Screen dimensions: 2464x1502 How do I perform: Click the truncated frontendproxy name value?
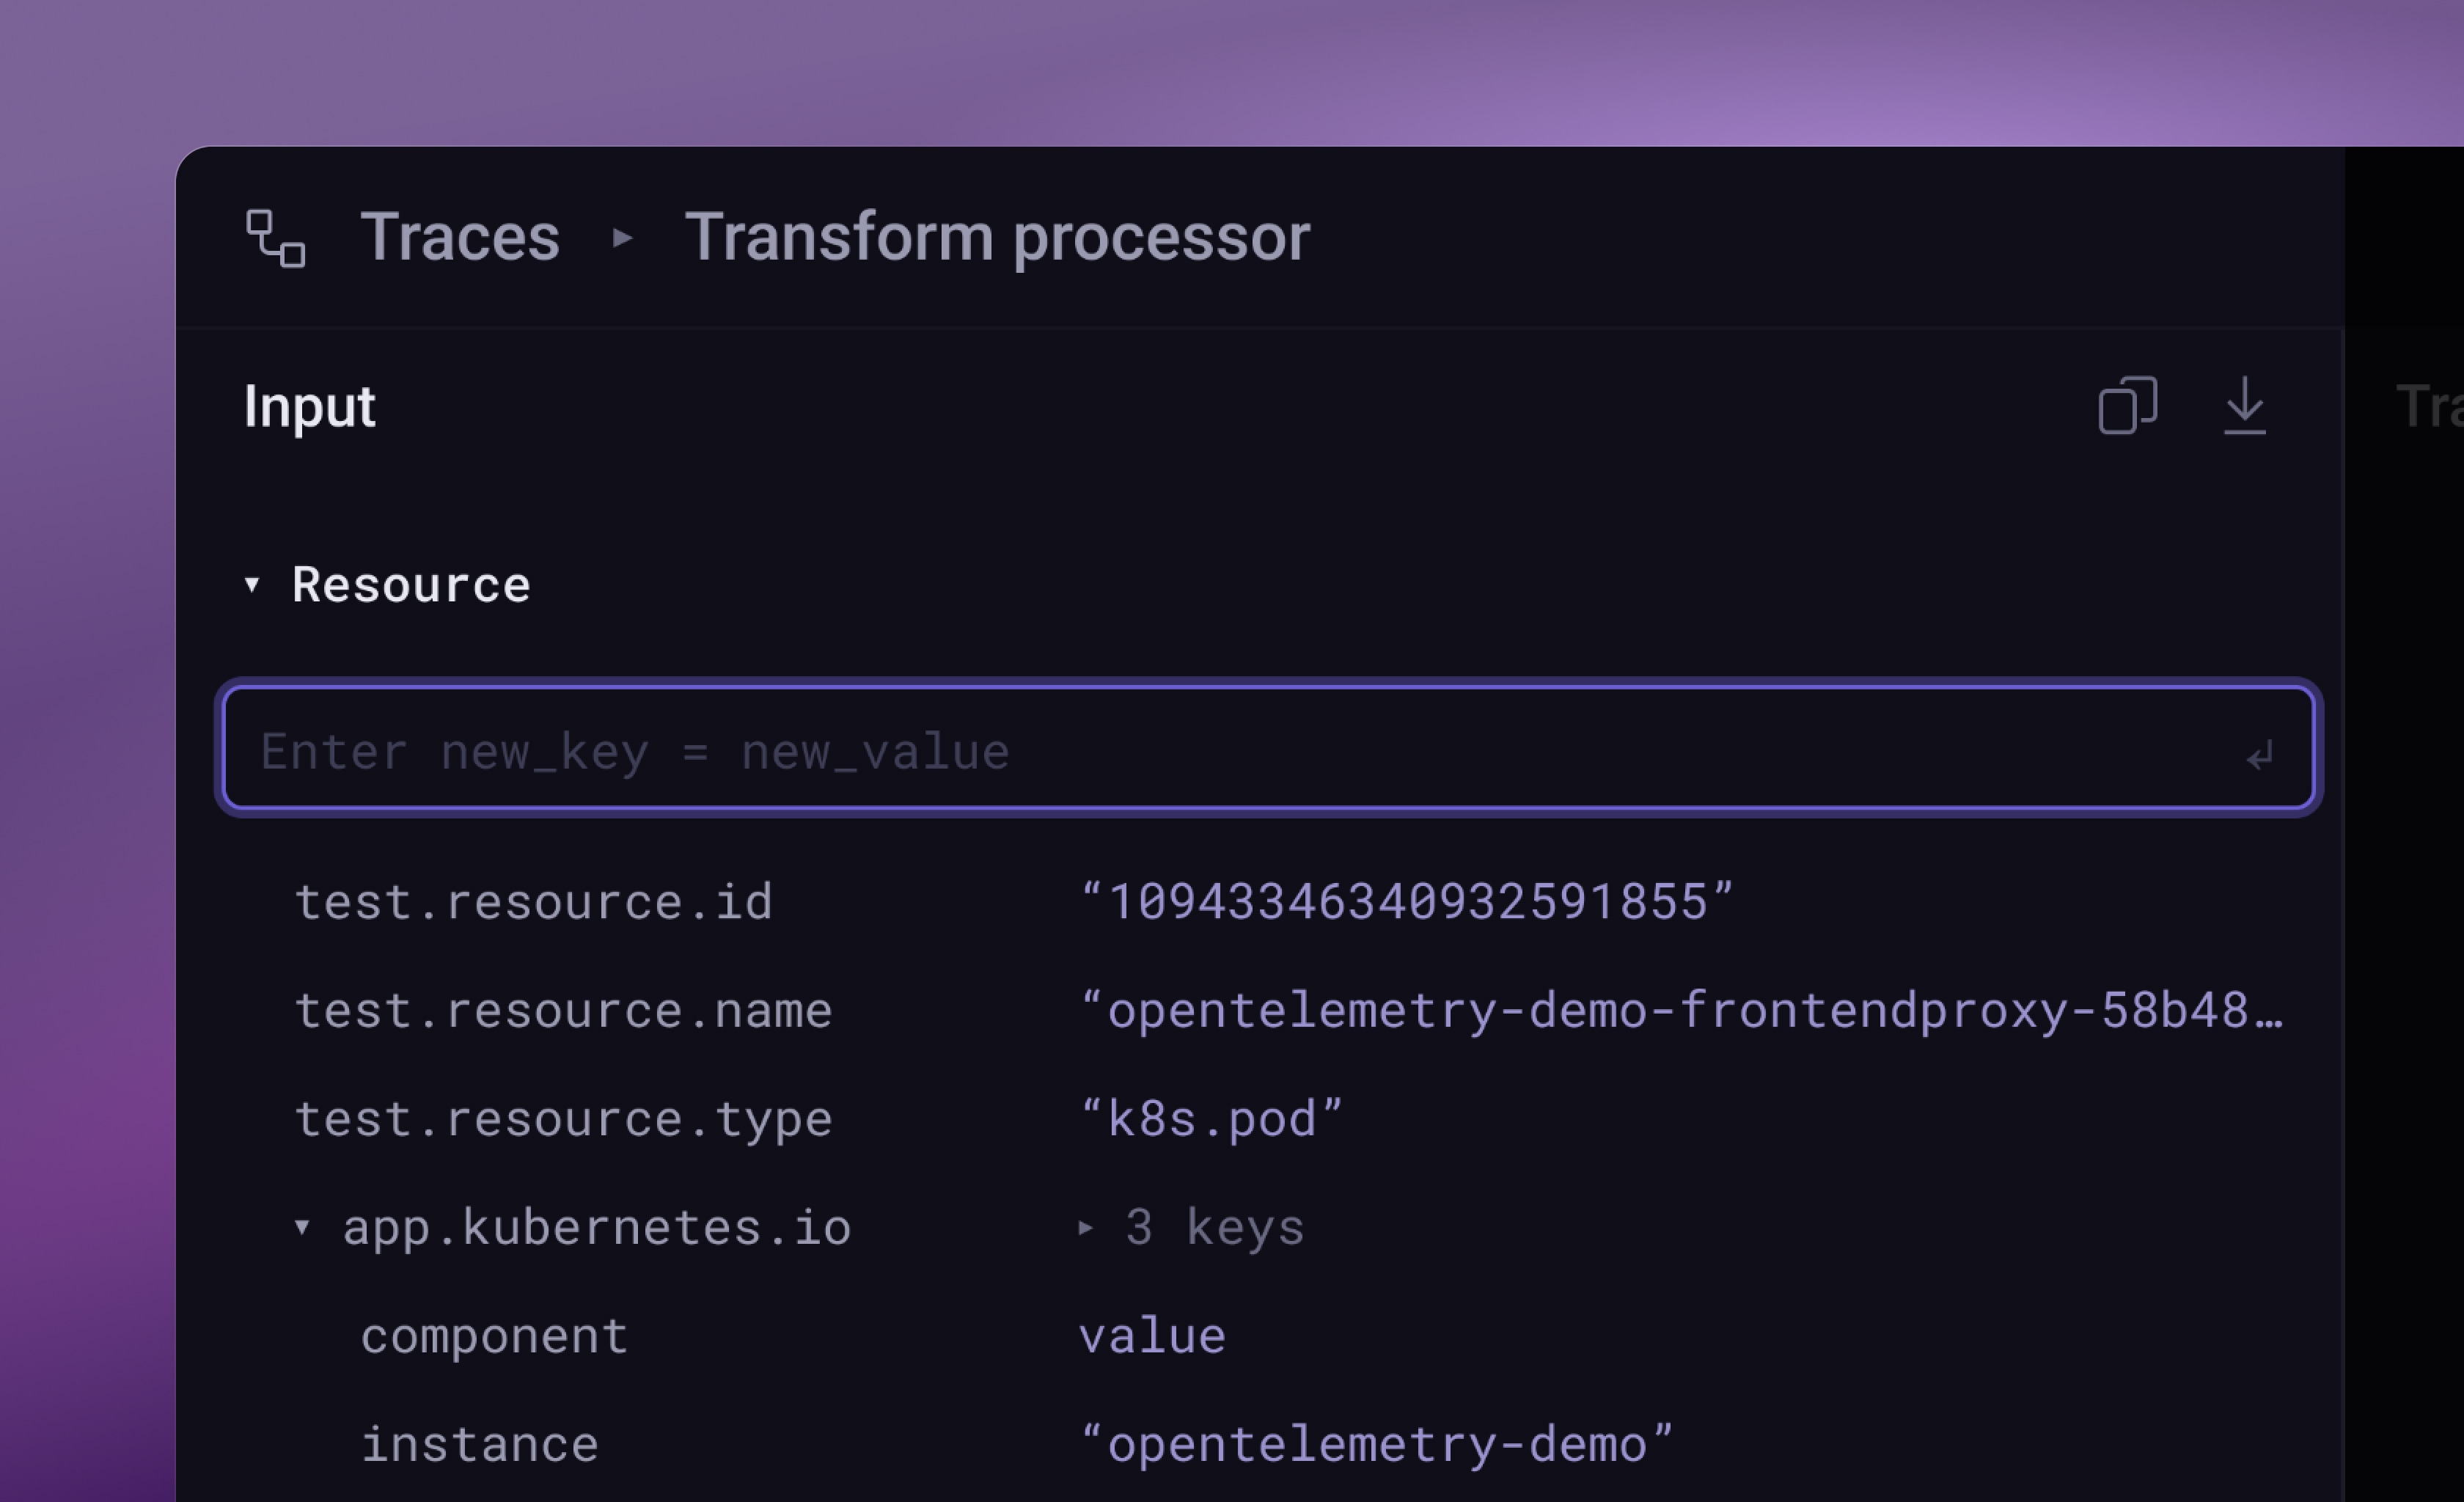tap(1680, 1010)
